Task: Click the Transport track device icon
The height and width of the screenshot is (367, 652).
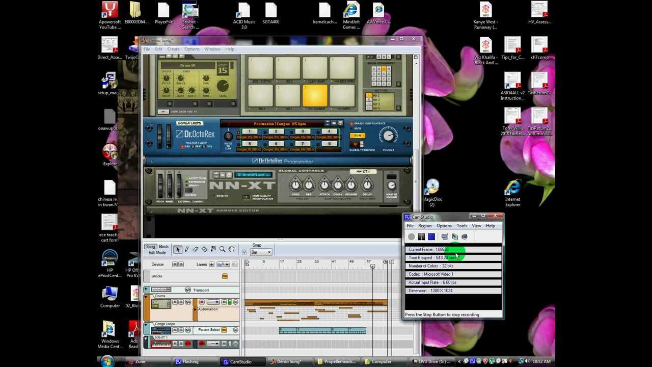Action: (x=161, y=290)
